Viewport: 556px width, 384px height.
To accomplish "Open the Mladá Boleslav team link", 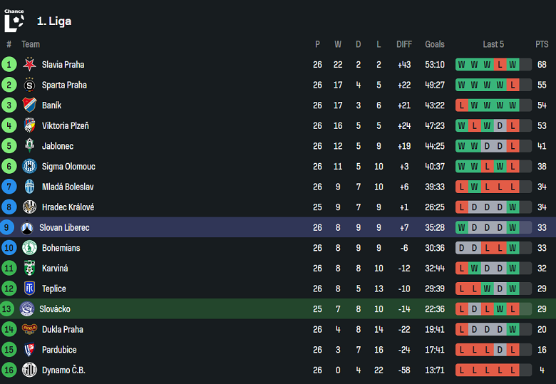I will coord(68,187).
